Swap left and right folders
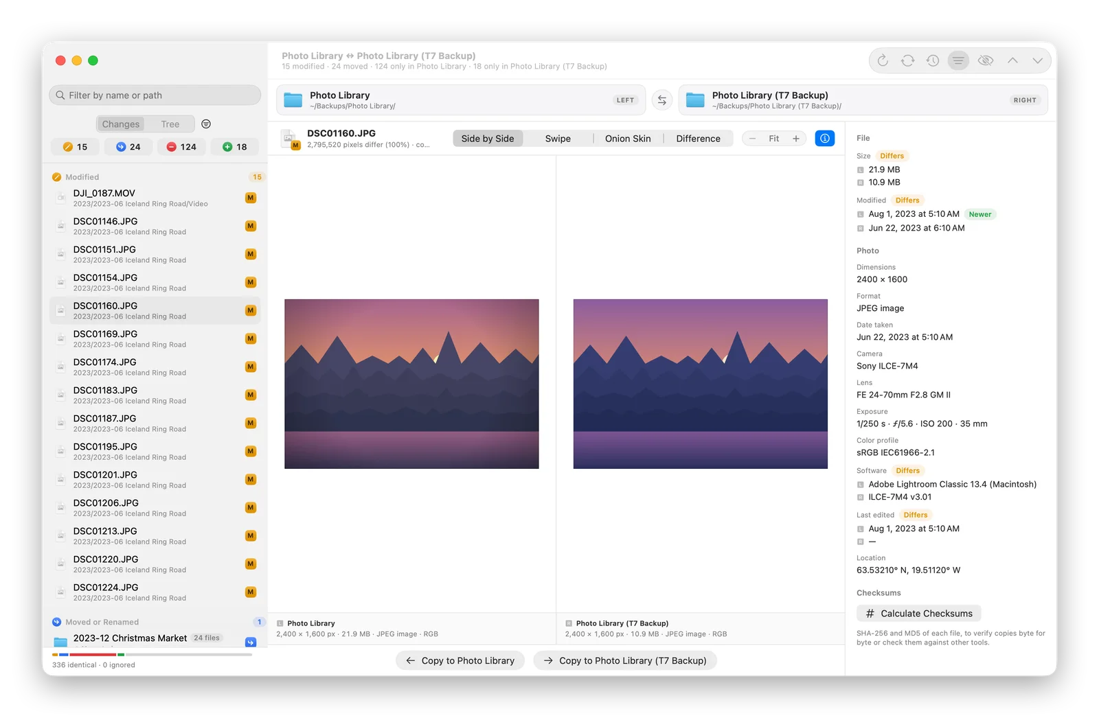This screenshot has height=718, width=1099. coord(661,100)
